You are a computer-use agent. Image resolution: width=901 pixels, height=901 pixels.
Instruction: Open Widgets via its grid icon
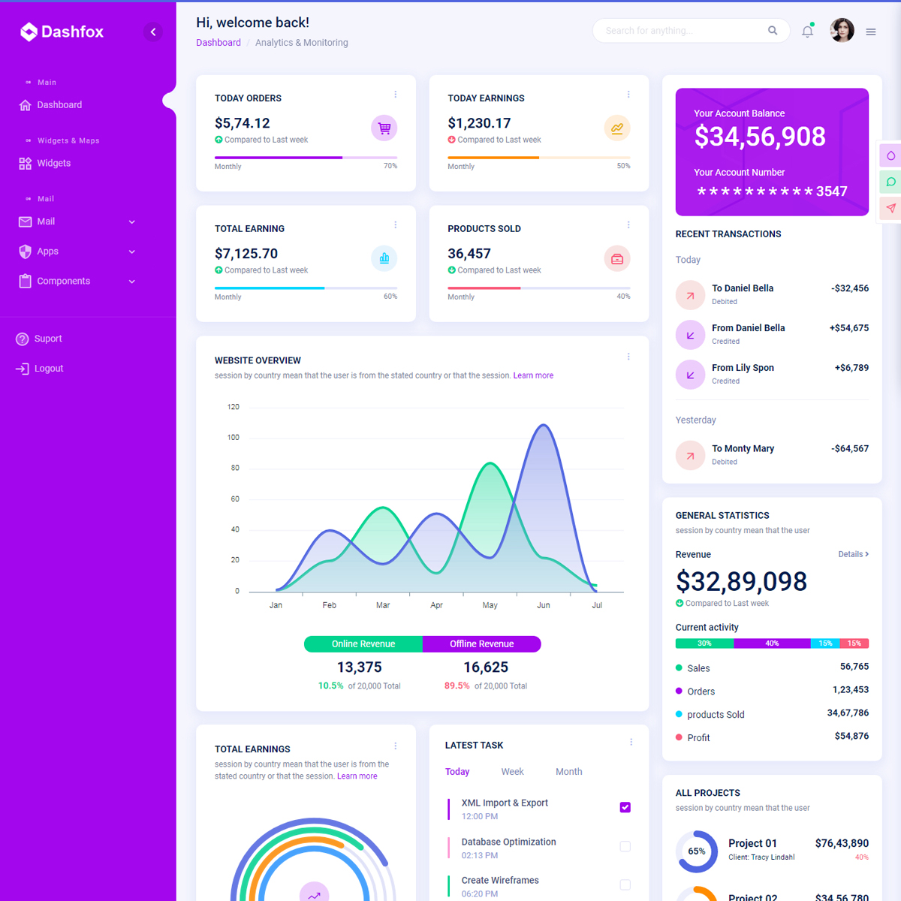point(25,163)
